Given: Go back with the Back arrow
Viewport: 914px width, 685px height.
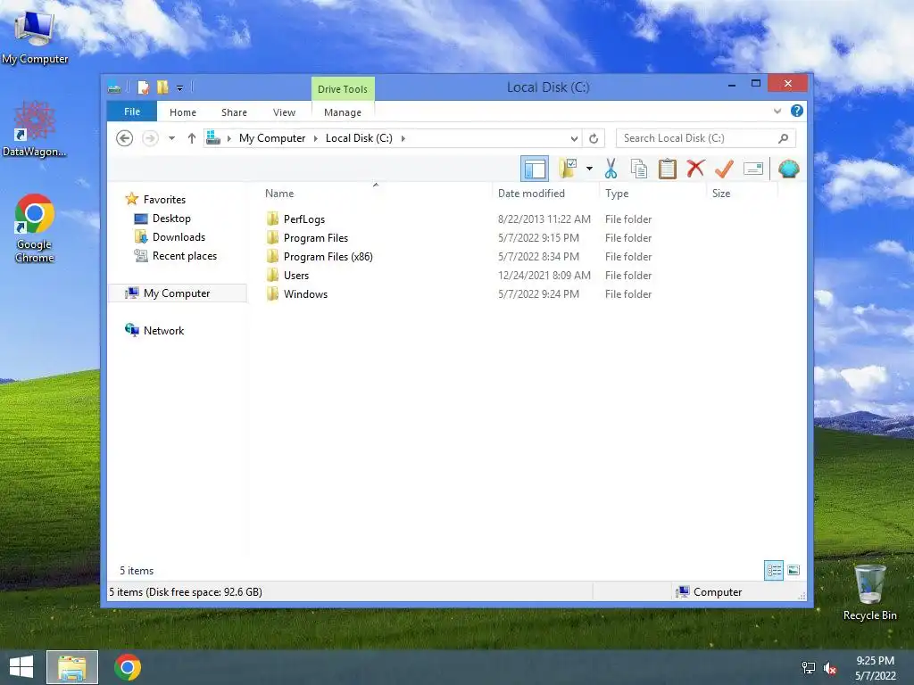Looking at the screenshot, I should click(x=124, y=138).
